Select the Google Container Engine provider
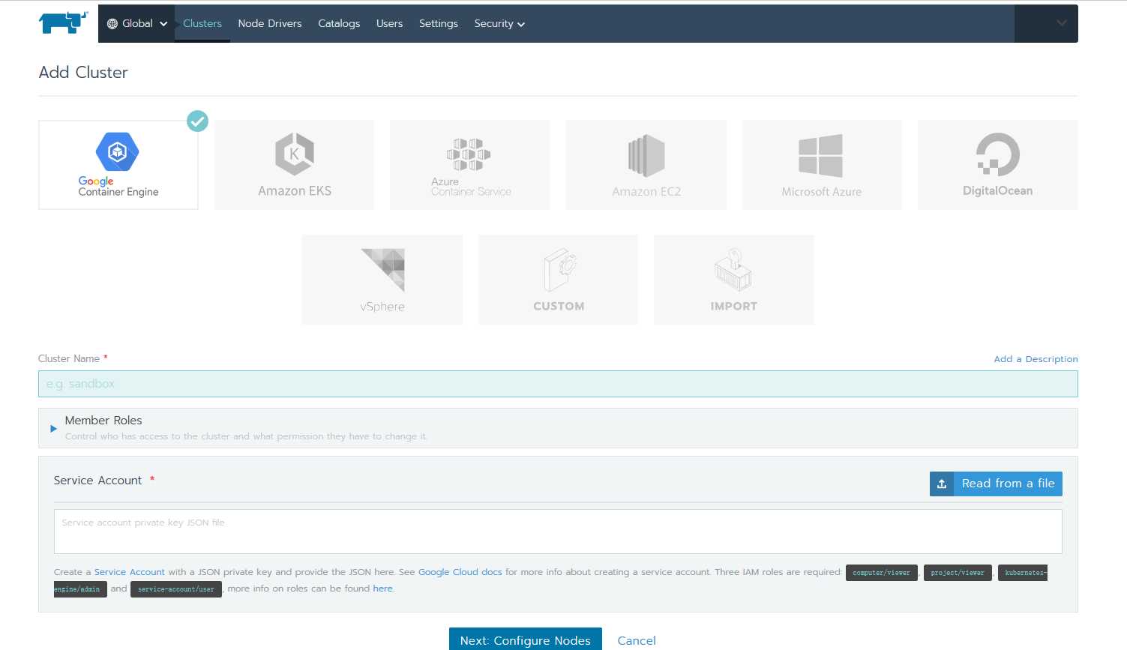This screenshot has width=1127, height=650. coord(118,165)
